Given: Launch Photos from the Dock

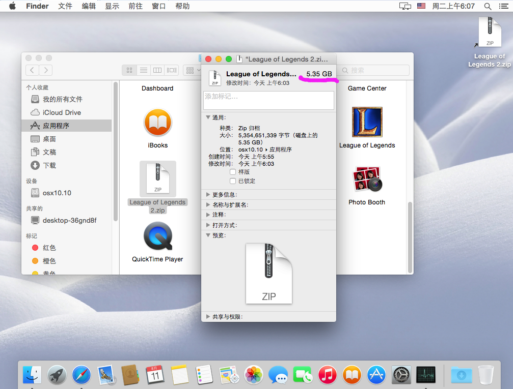Looking at the screenshot, I should pyautogui.click(x=254, y=375).
